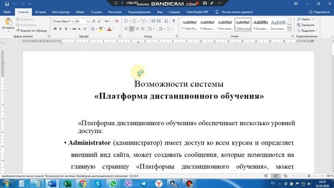Select the Обычный style

pyautogui.click(x=243, y=25)
